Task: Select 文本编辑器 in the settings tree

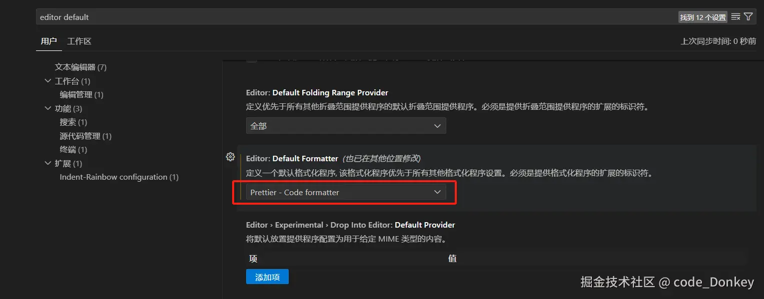Action: [x=75, y=67]
